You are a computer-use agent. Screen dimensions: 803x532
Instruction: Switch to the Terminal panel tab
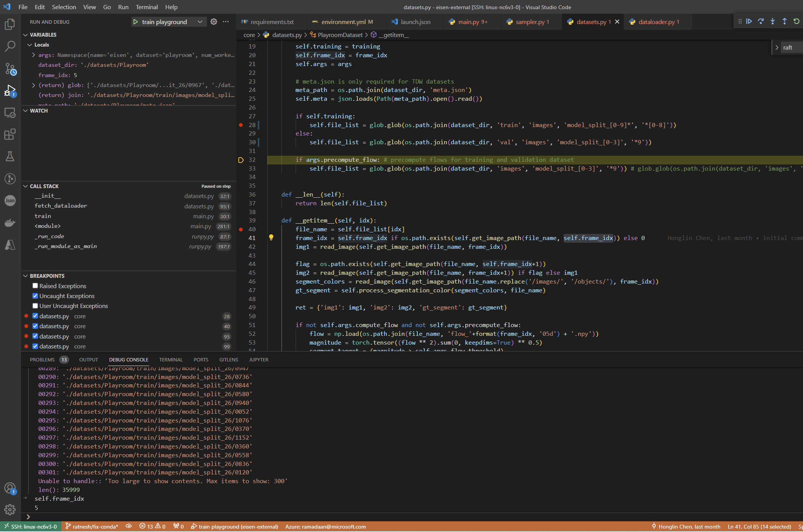pyautogui.click(x=171, y=360)
